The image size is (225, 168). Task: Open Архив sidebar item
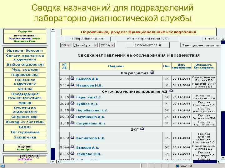coord(25,103)
